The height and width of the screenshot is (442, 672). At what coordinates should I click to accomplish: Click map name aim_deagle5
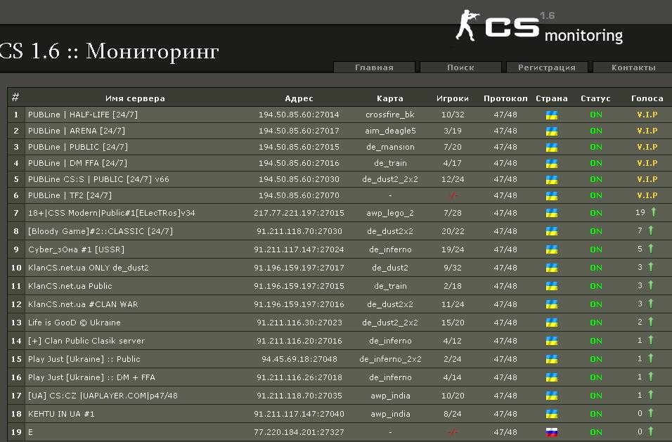(390, 131)
